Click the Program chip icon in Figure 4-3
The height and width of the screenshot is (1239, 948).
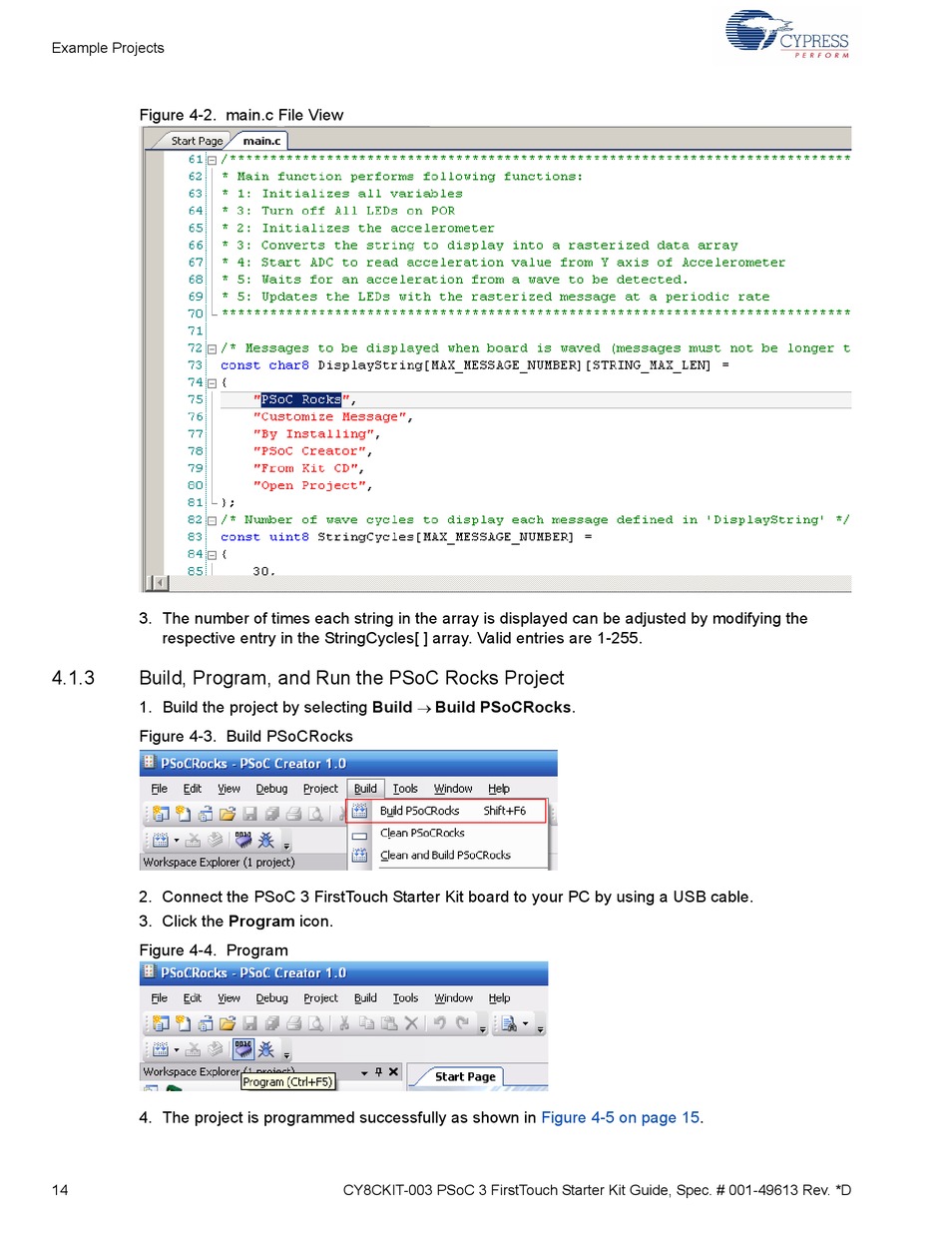click(x=241, y=840)
